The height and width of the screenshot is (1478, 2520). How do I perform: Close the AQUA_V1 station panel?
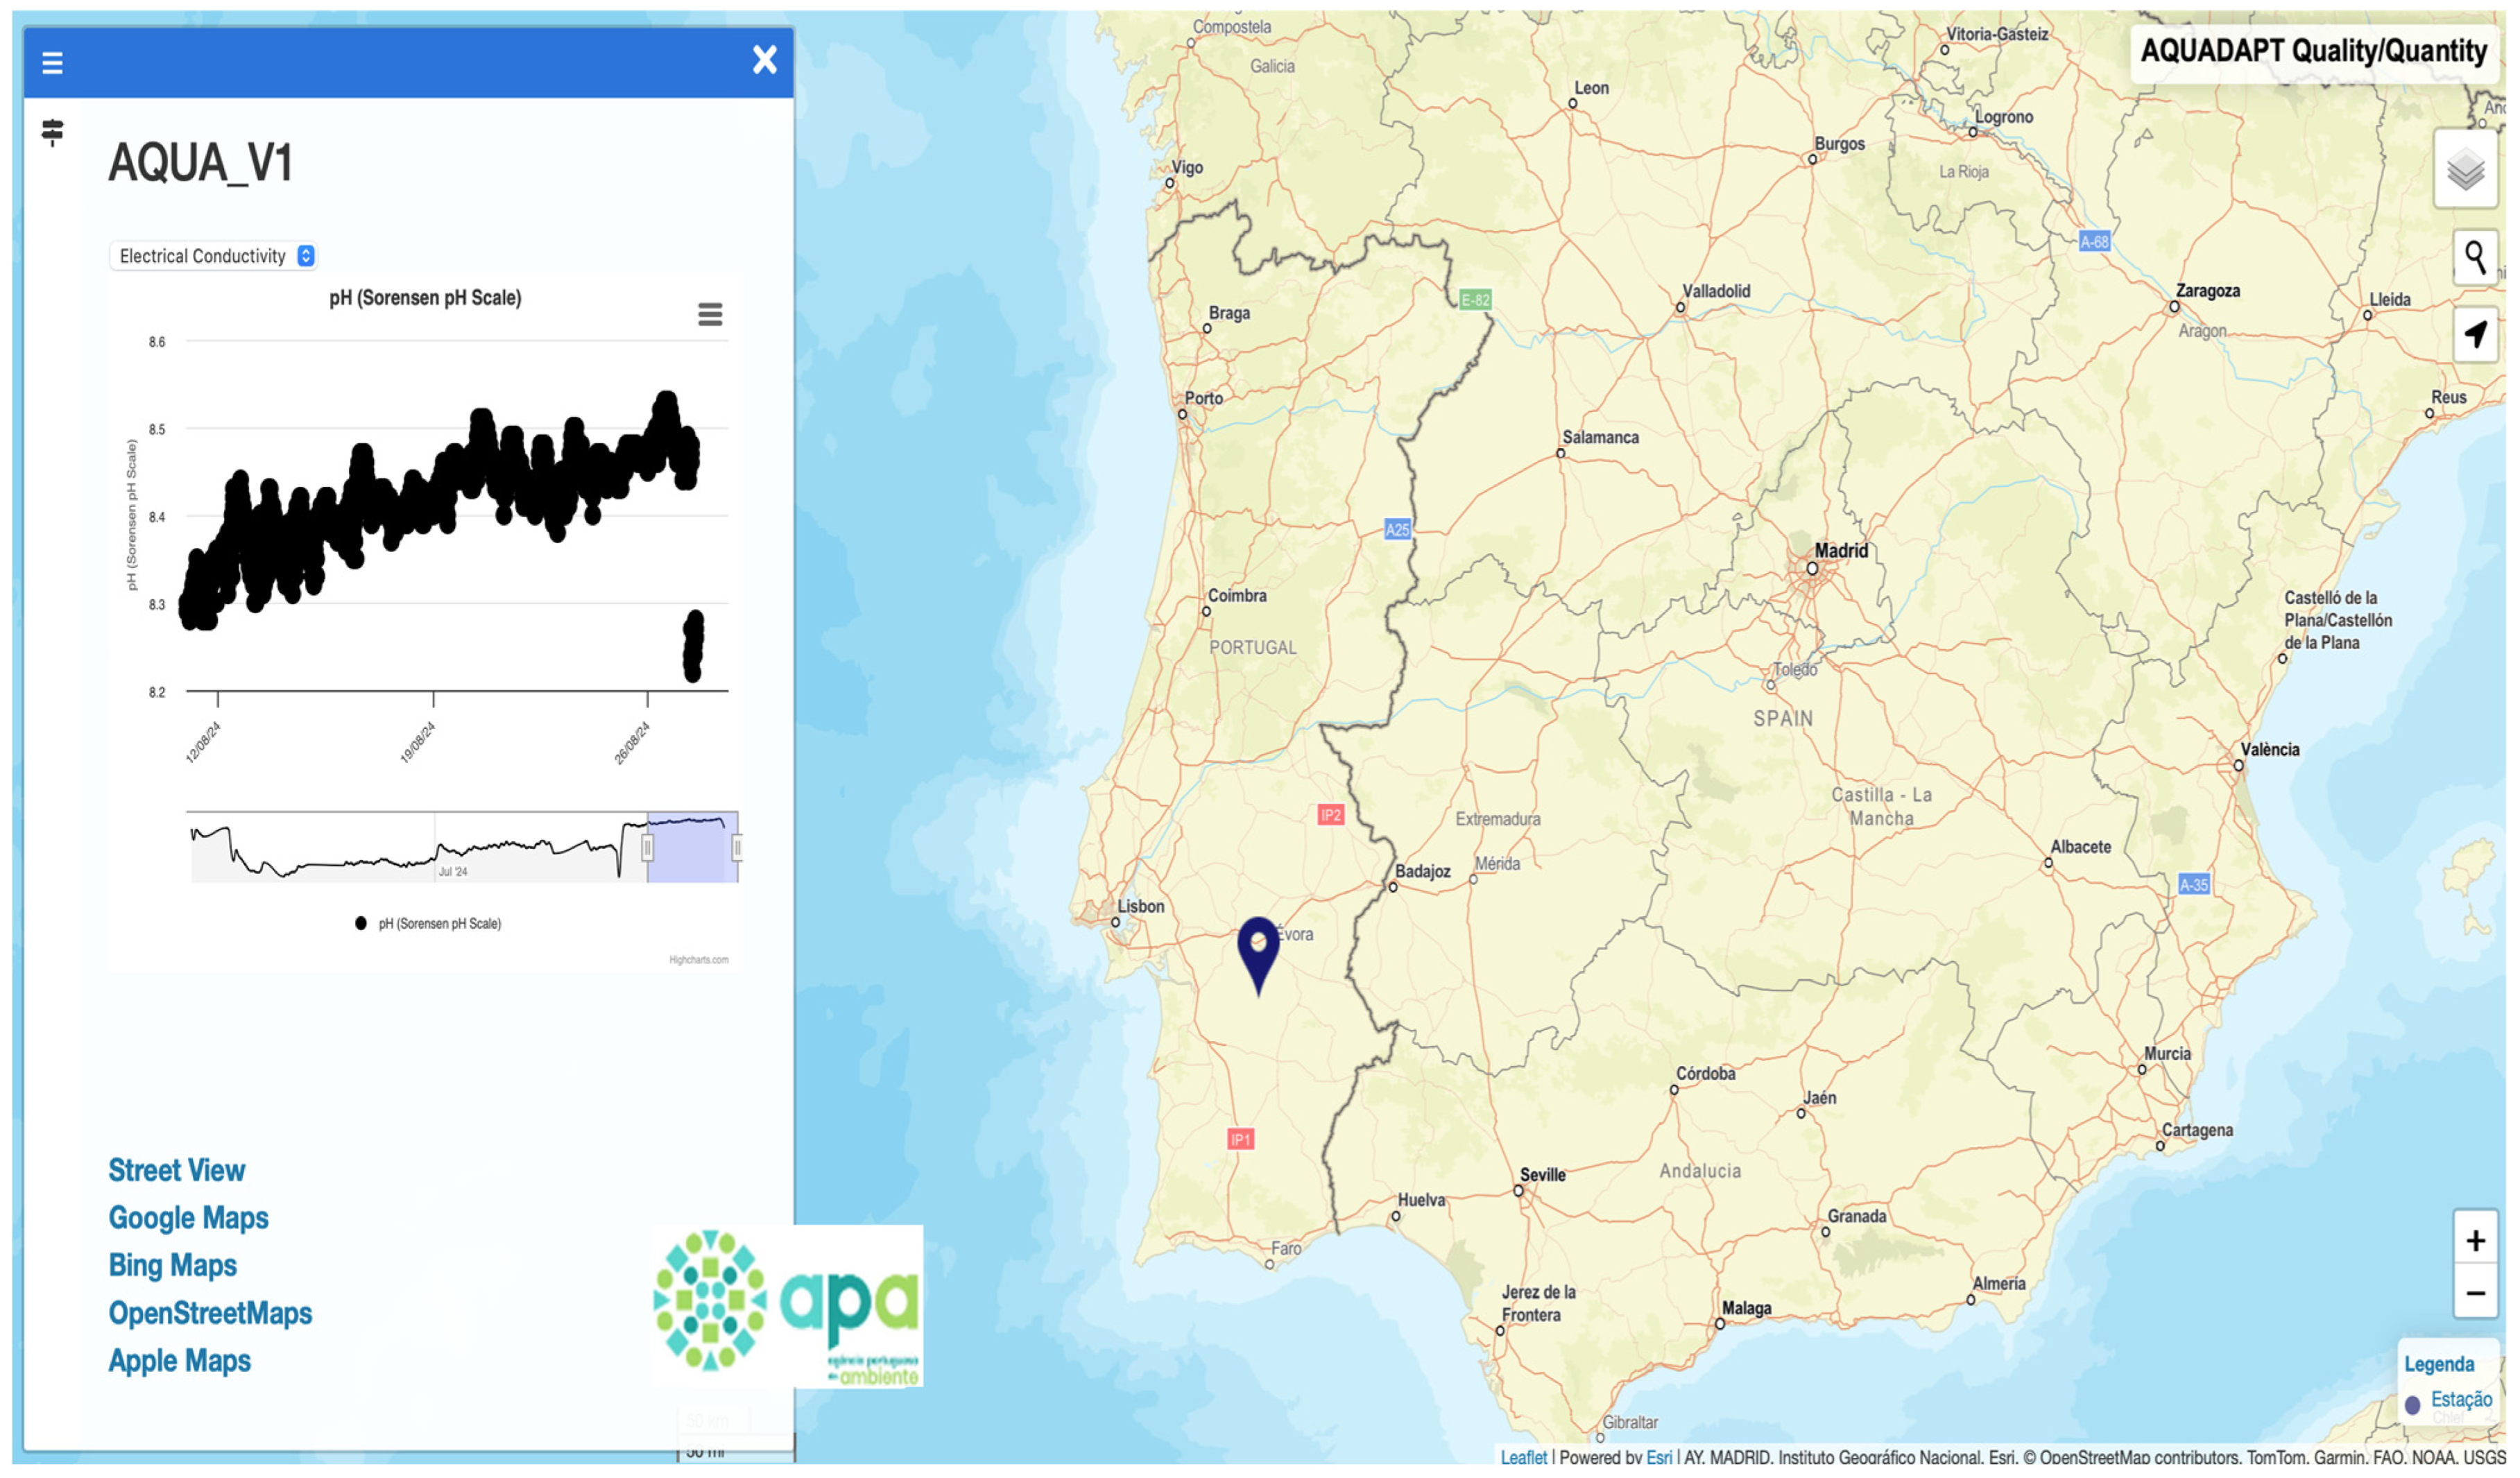pos(765,60)
